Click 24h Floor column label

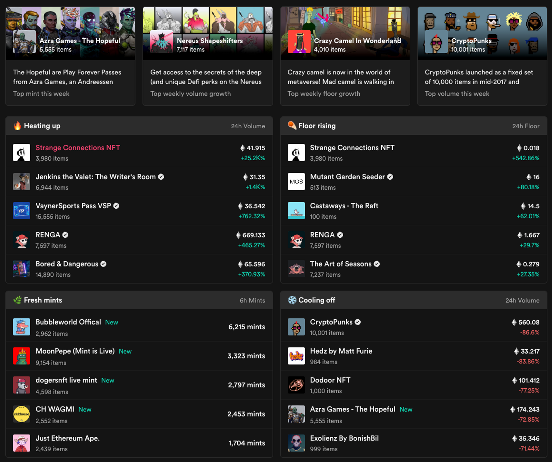[x=526, y=126]
